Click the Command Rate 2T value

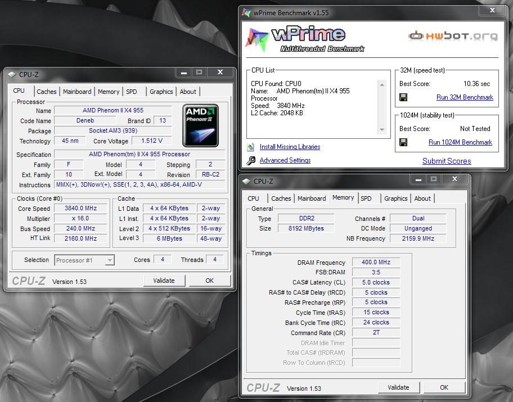pos(376,333)
